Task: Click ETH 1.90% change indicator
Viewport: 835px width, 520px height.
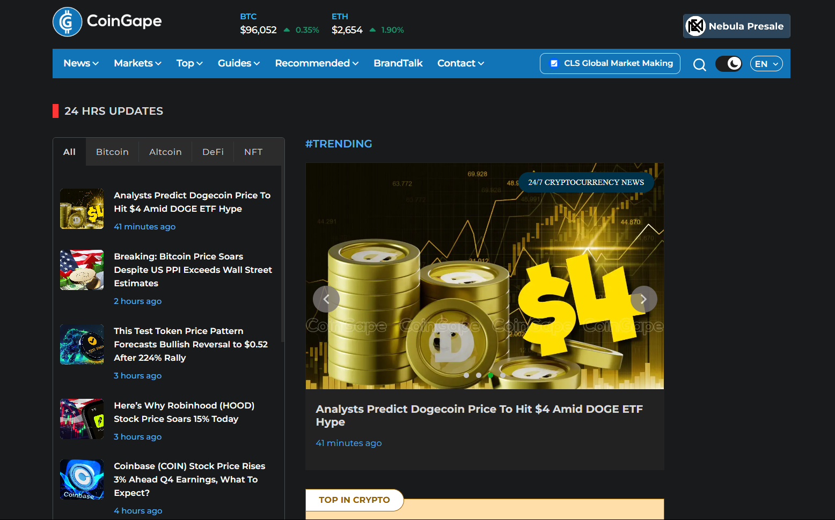Action: click(x=387, y=30)
